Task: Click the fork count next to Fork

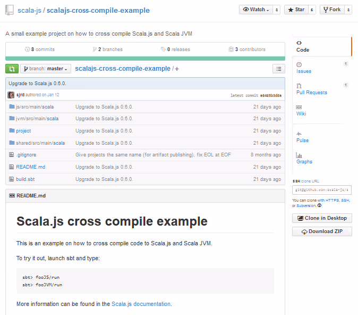Action: (348, 10)
